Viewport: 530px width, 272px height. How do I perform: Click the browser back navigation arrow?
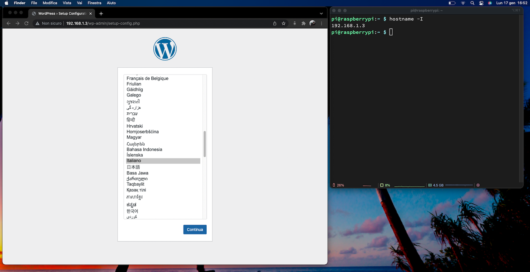click(x=8, y=23)
